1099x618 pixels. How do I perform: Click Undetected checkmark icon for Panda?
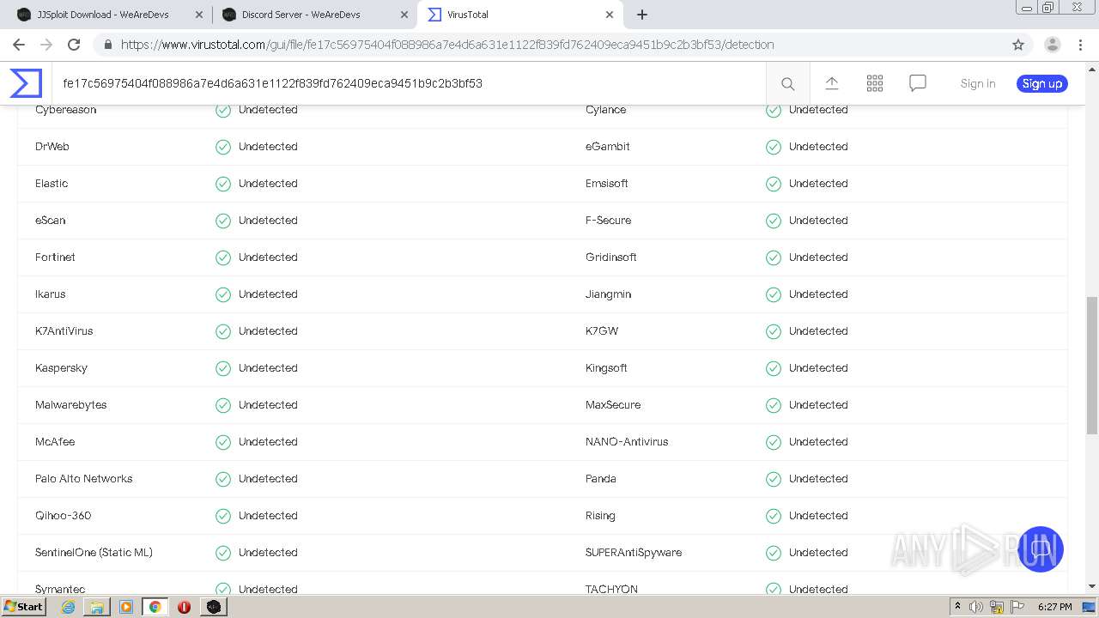(774, 479)
